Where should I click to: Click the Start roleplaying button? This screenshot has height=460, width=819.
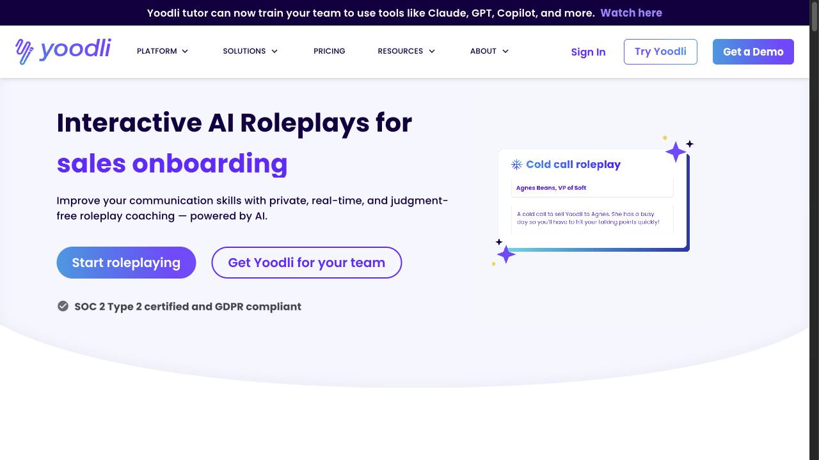click(x=126, y=263)
